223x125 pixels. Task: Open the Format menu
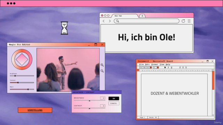click(x=155, y=65)
